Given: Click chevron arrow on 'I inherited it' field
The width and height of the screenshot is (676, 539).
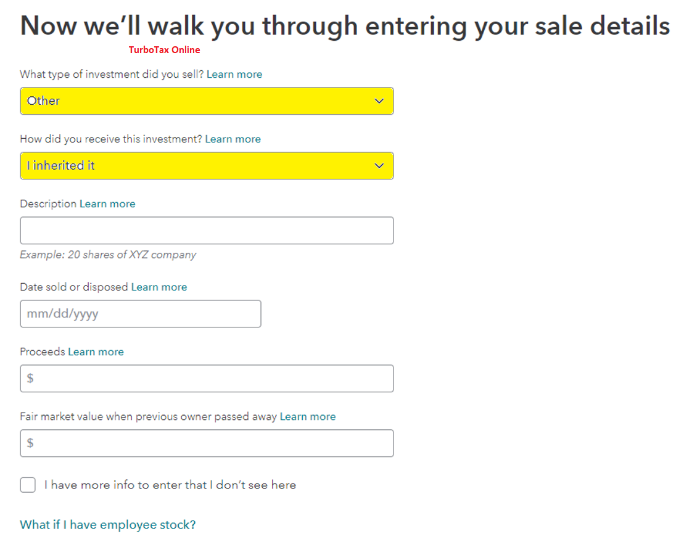Looking at the screenshot, I should point(379,165).
